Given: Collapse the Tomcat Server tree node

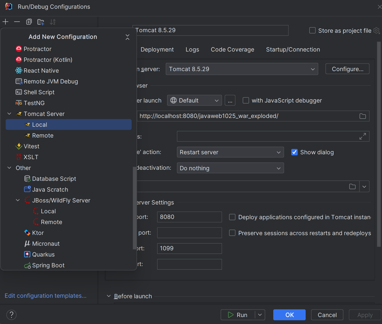Looking at the screenshot, I should (x=10, y=114).
